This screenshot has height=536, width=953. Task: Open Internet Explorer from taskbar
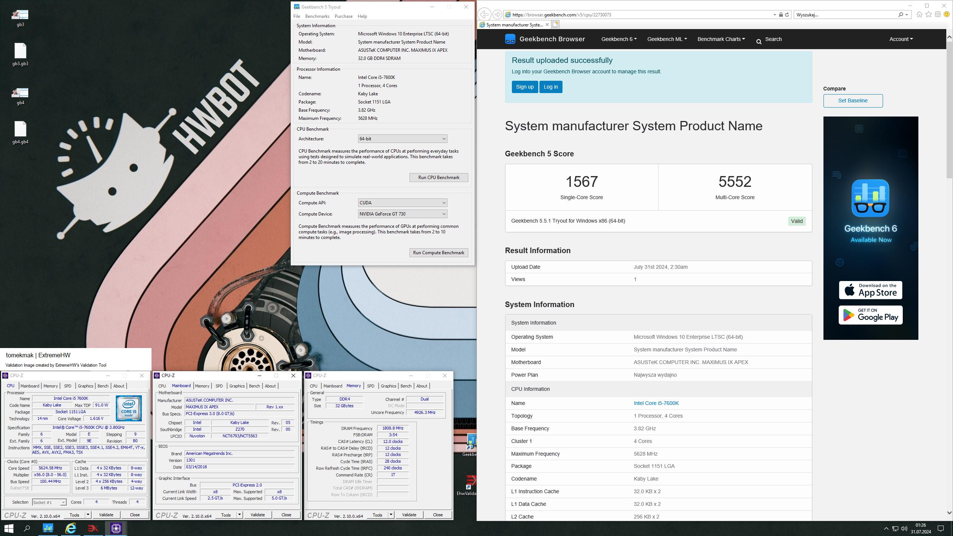coord(71,528)
